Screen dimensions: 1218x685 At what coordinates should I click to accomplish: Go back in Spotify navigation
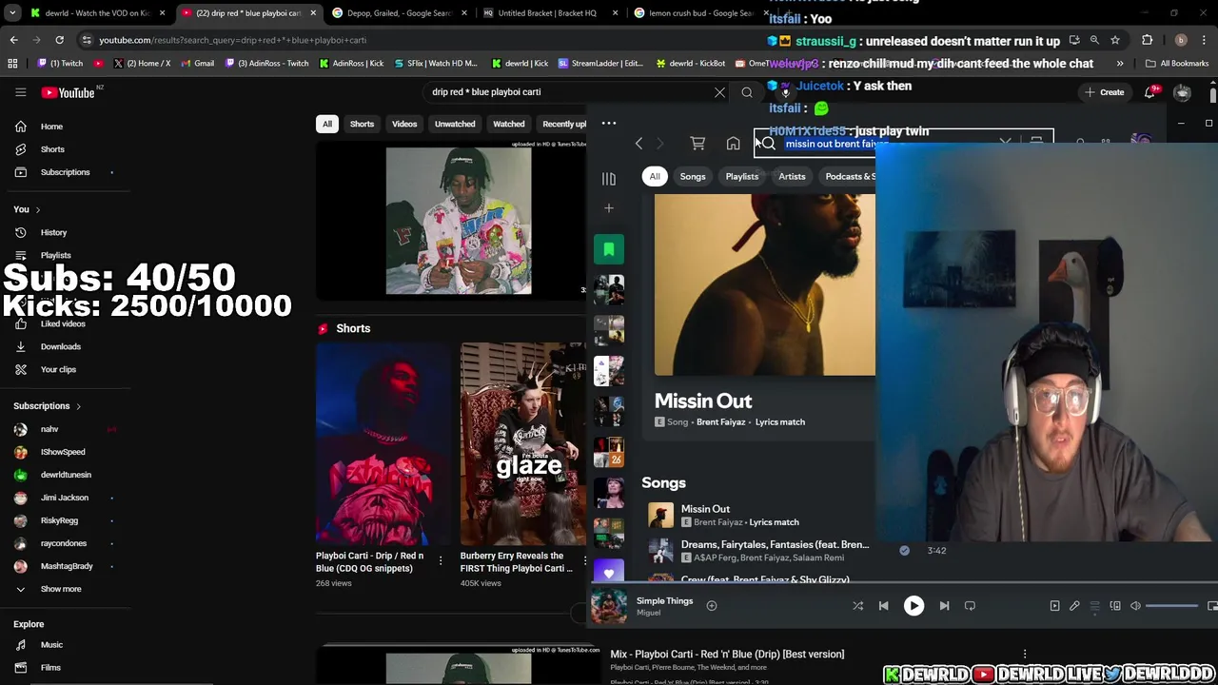638,144
